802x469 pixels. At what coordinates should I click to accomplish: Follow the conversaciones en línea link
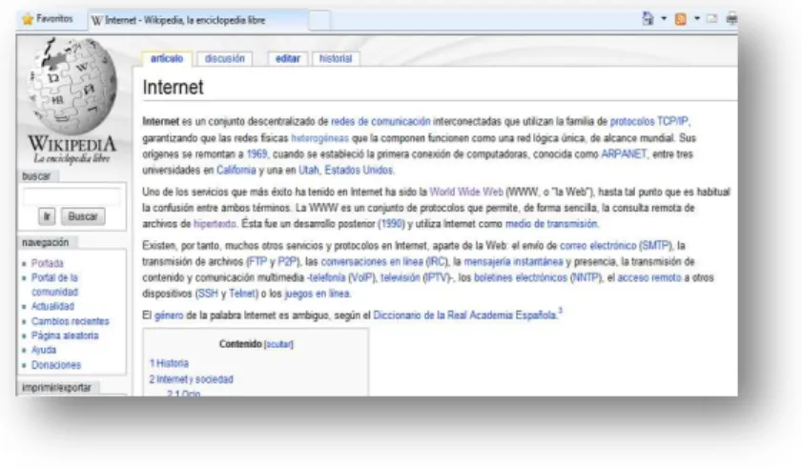pyautogui.click(x=372, y=262)
